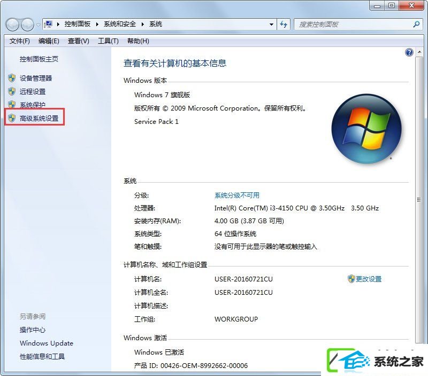This screenshot has width=428, height=376.
Task: Select the 控制面板 breadcrumb
Action: point(77,24)
